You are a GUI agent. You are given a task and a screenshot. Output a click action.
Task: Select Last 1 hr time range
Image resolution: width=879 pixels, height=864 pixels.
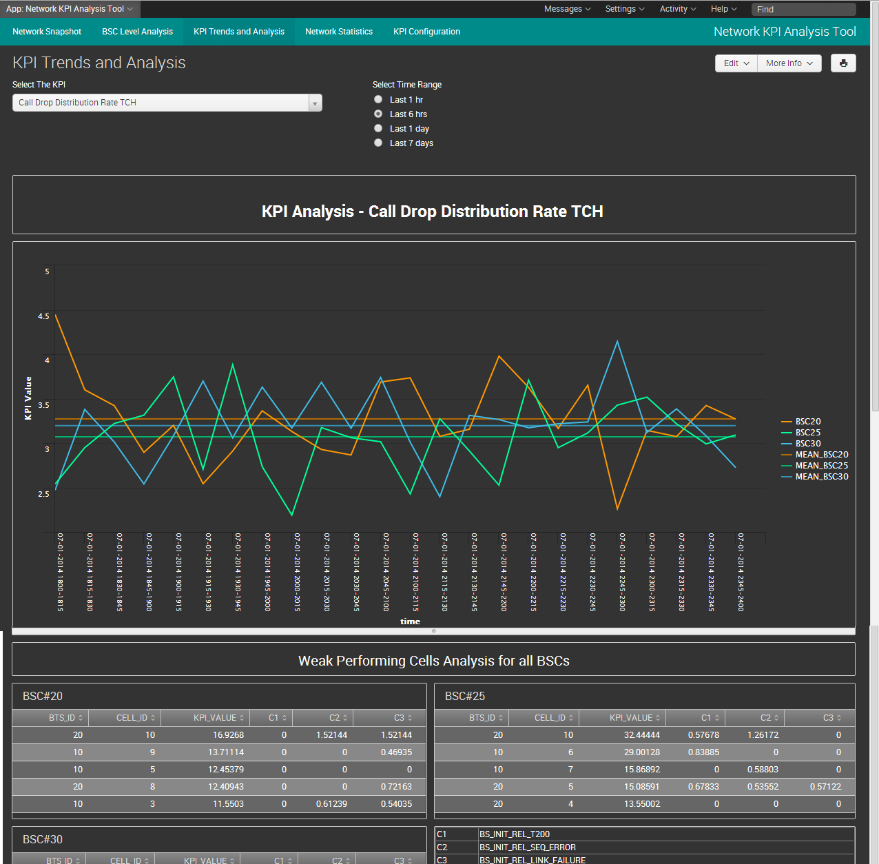coord(378,100)
